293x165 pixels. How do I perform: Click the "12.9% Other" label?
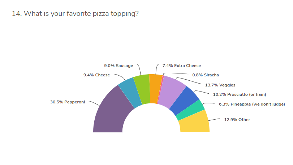click(x=237, y=120)
